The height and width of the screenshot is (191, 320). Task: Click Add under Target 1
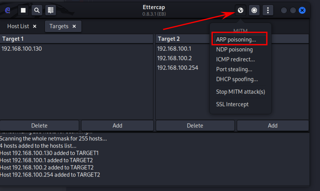pyautogui.click(x=117, y=126)
